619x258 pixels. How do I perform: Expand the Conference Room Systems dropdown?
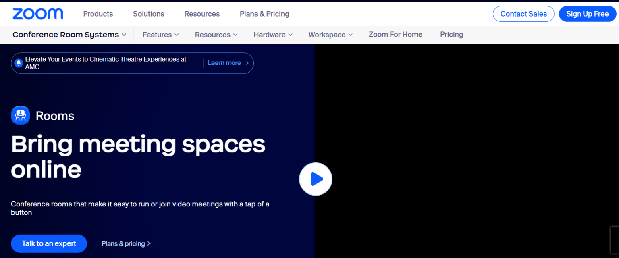click(x=69, y=35)
